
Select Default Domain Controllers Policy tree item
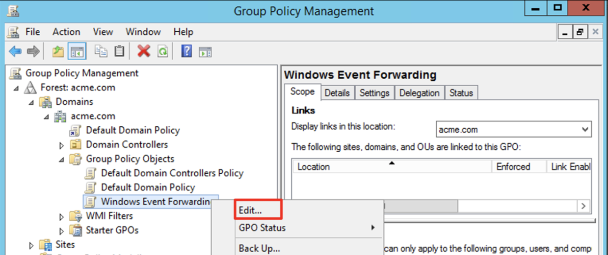(172, 173)
